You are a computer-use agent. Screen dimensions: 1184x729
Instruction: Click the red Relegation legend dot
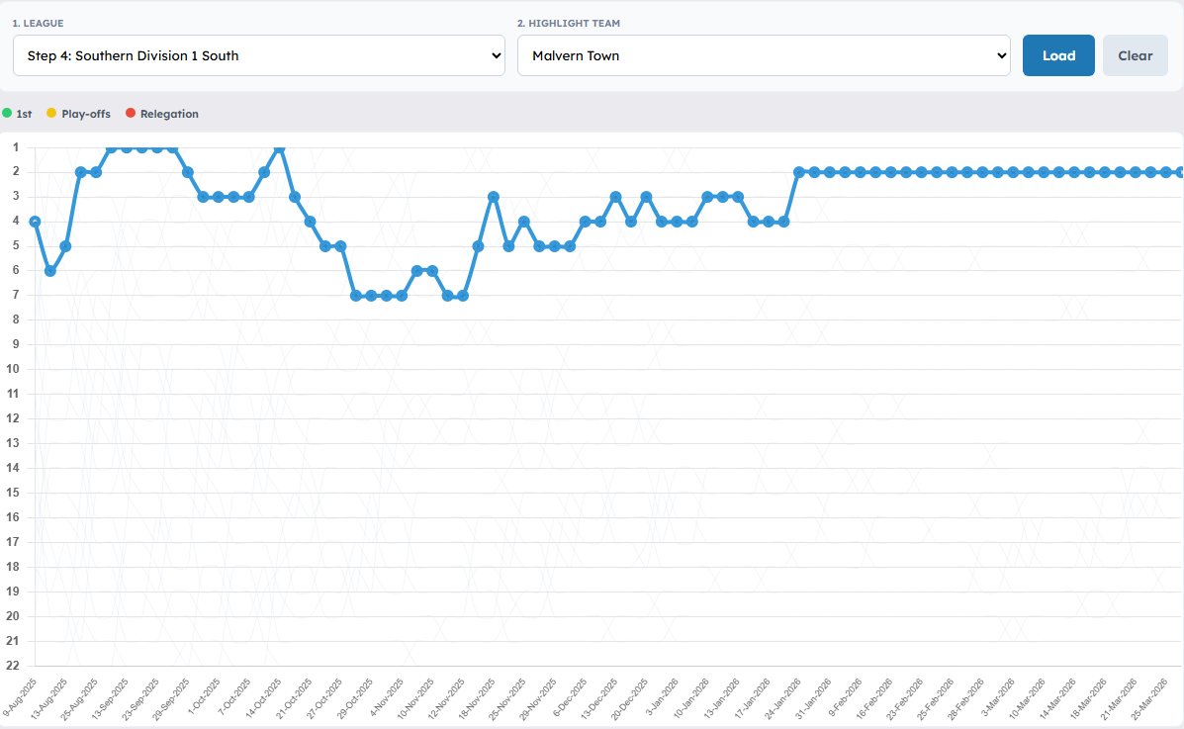click(x=130, y=114)
